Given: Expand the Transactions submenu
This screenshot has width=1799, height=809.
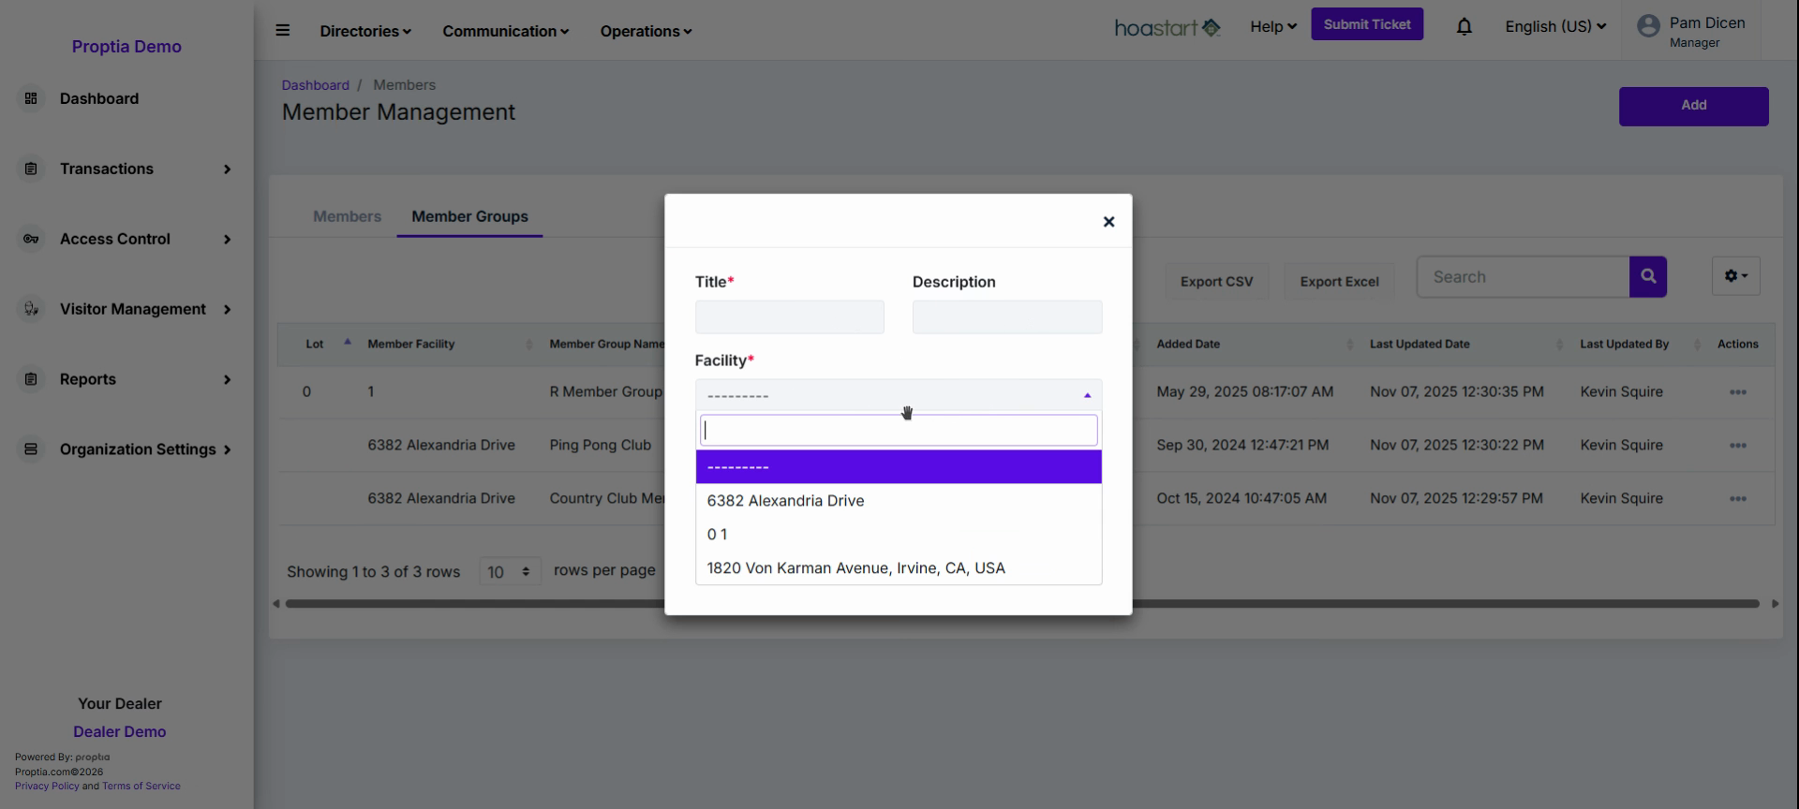Looking at the screenshot, I should (227, 169).
